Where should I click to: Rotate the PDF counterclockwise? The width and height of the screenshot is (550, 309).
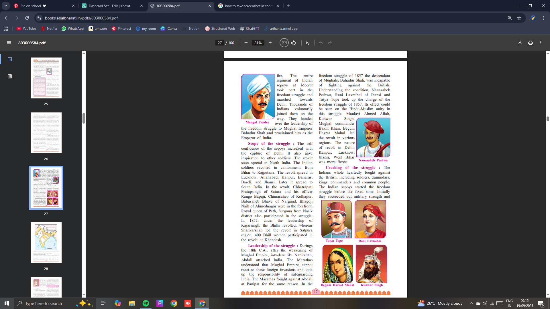(x=293, y=43)
